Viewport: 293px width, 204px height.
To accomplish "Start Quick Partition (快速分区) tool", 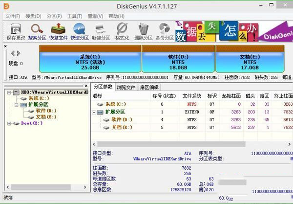I will pos(80,32).
